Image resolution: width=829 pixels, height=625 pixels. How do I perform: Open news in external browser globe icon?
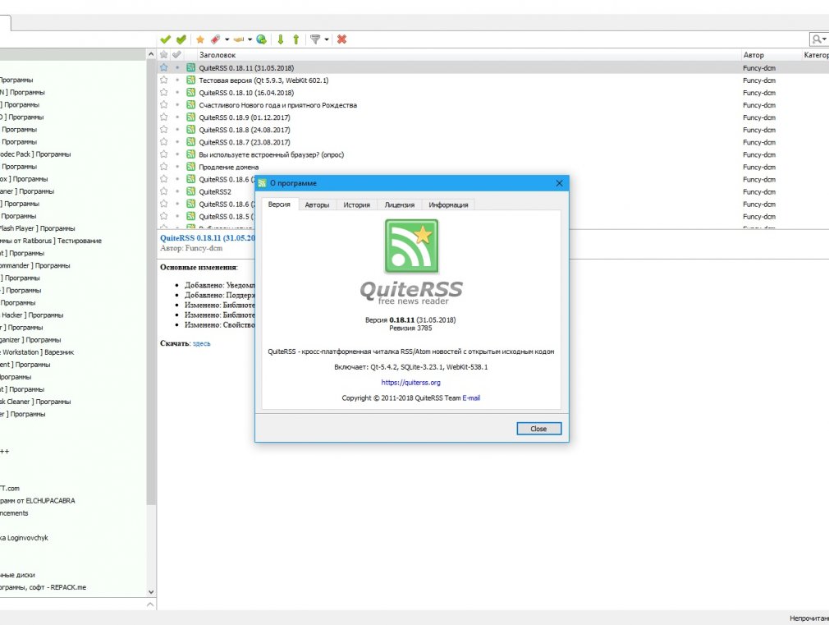pos(261,39)
